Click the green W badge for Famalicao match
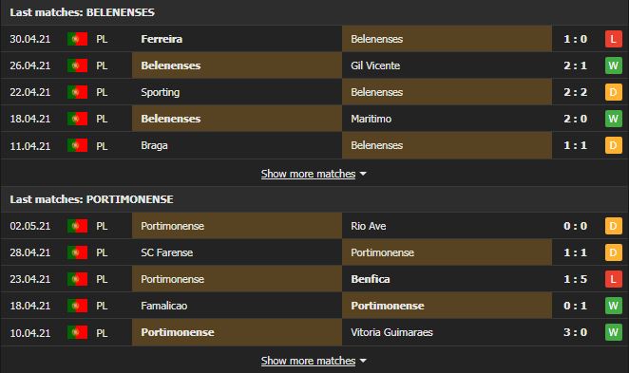 [x=614, y=306]
